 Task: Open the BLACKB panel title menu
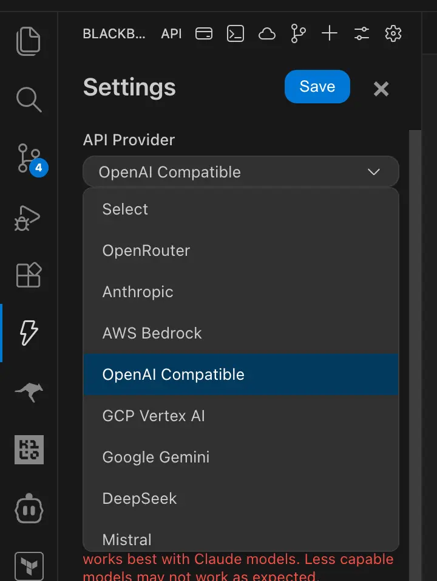coord(114,34)
